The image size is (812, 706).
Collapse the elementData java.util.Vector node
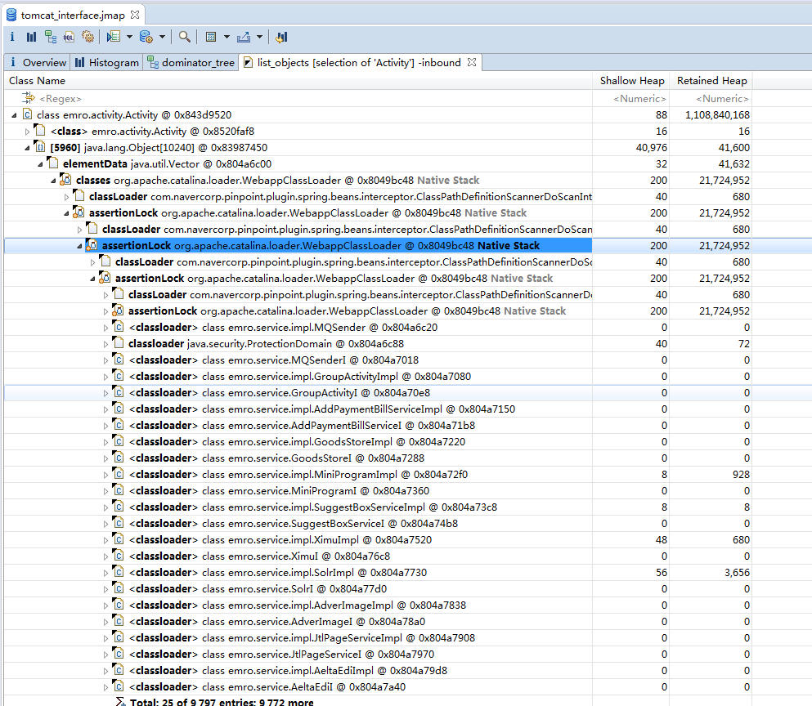(x=41, y=163)
